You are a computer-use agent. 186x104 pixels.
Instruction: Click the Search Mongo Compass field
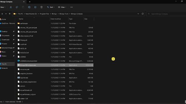pyautogui.click(x=166, y=14)
